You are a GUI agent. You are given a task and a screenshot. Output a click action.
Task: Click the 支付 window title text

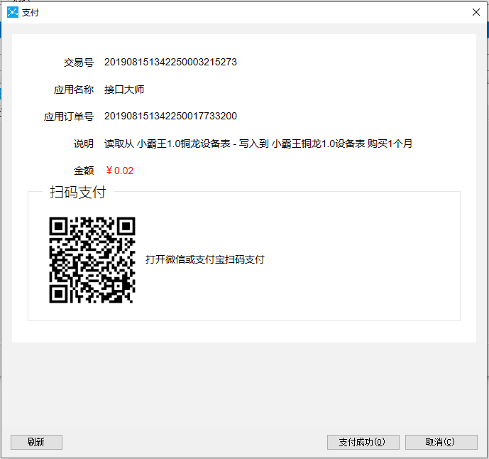tap(31, 13)
